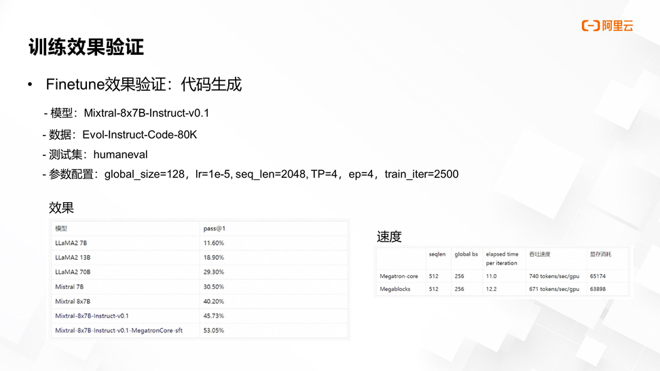Select the LLaMA2 7B row name

tap(71, 243)
